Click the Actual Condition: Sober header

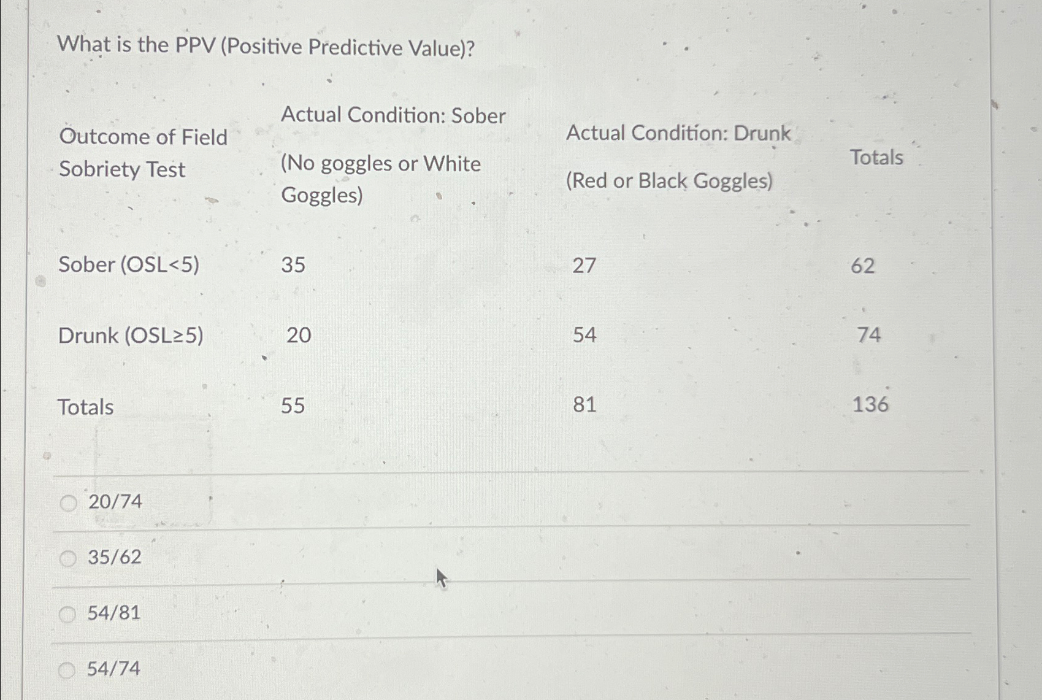[394, 116]
